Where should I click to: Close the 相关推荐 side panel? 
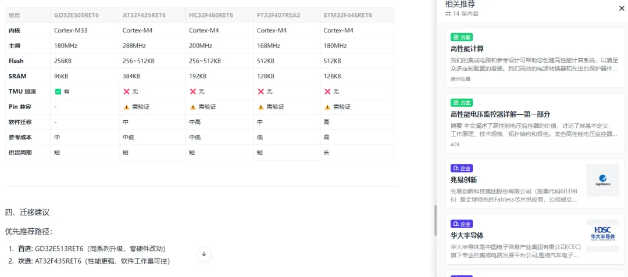point(621,8)
